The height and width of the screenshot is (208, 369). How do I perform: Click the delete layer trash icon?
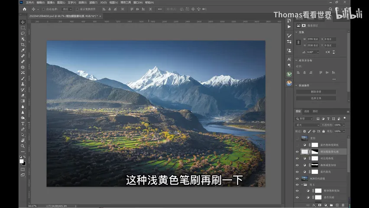343,205
